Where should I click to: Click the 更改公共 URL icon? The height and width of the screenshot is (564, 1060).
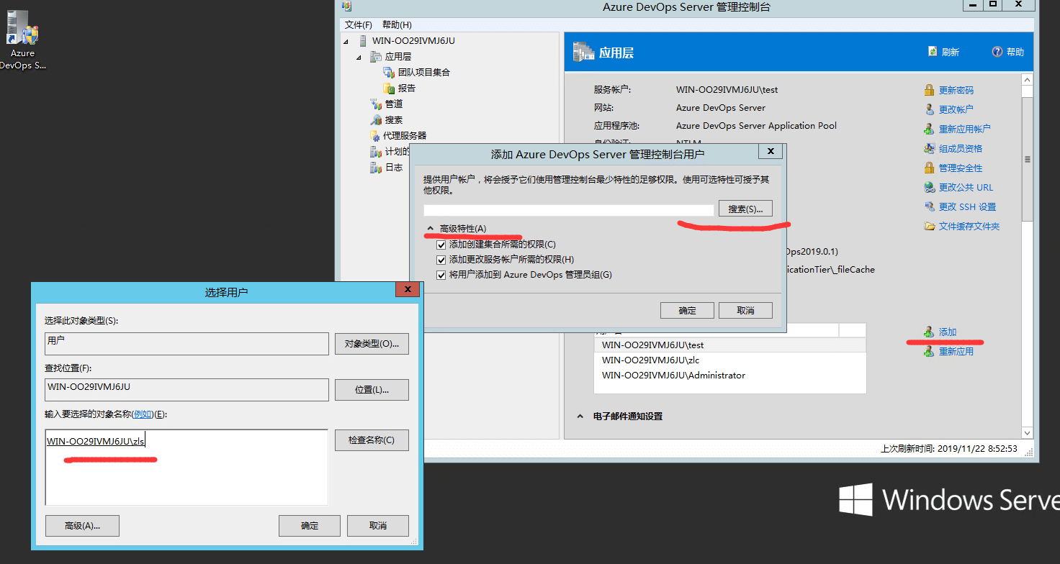[x=930, y=188]
